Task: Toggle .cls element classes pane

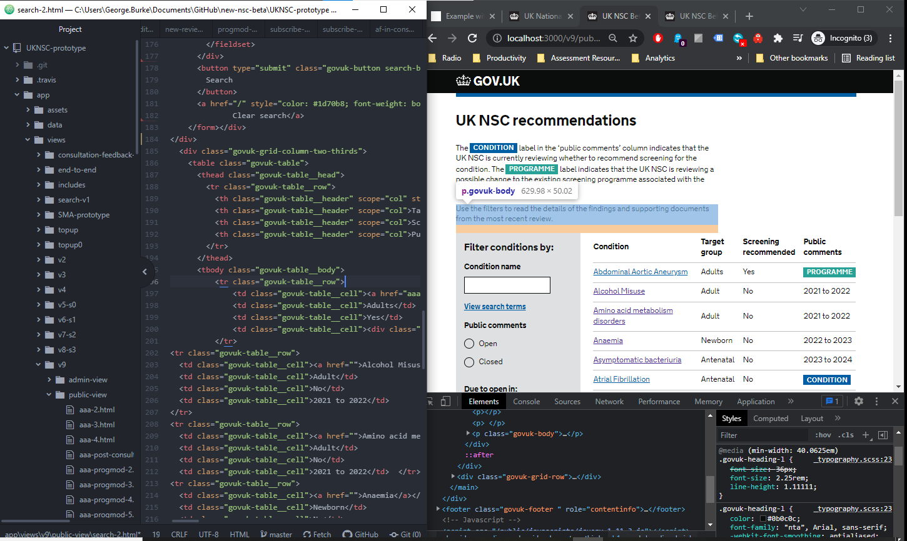Action: coord(847,435)
